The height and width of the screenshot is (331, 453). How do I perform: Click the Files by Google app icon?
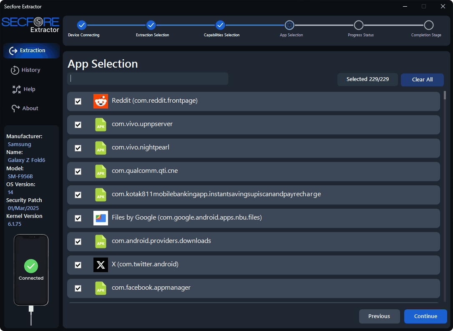click(x=101, y=218)
